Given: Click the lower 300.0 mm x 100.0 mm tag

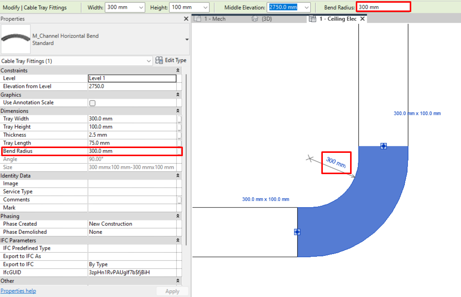Looking at the screenshot, I should (x=266, y=199).
